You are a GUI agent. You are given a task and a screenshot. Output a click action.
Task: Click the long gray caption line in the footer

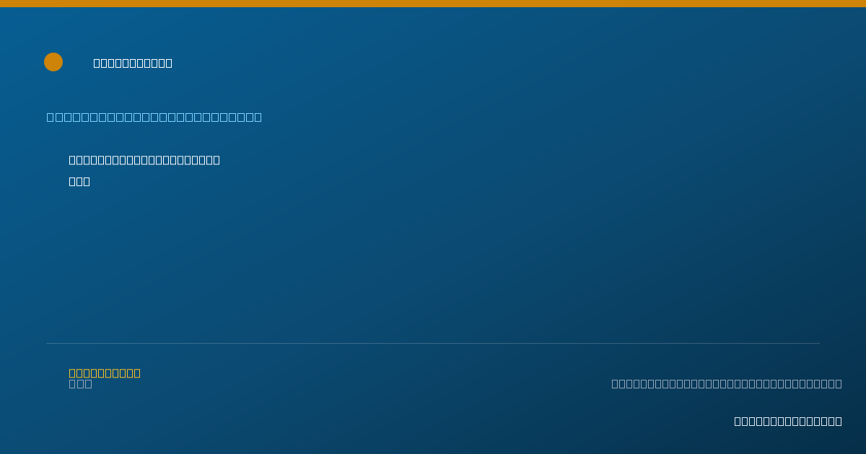[x=727, y=383]
